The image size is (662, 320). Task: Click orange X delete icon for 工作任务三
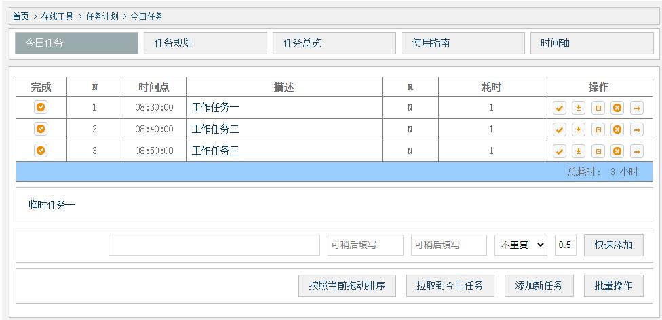pos(617,151)
